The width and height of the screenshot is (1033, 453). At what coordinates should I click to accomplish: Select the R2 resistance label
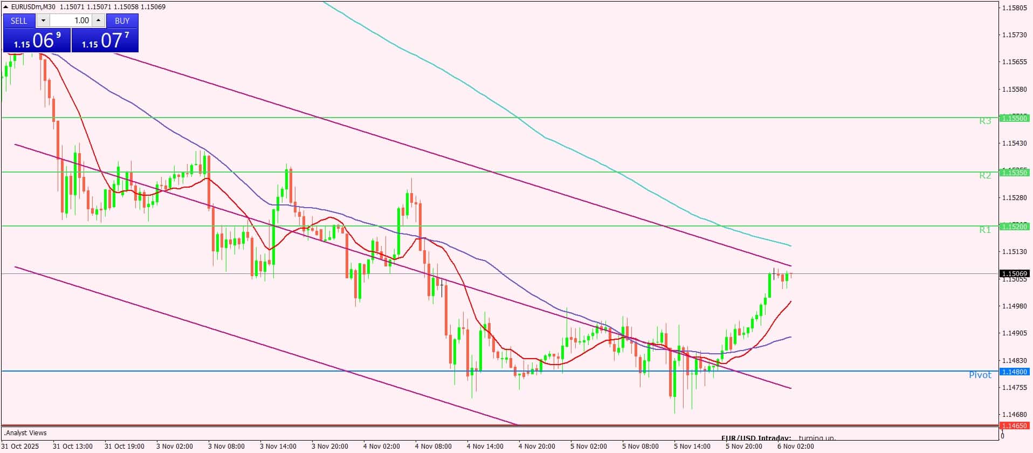point(985,175)
